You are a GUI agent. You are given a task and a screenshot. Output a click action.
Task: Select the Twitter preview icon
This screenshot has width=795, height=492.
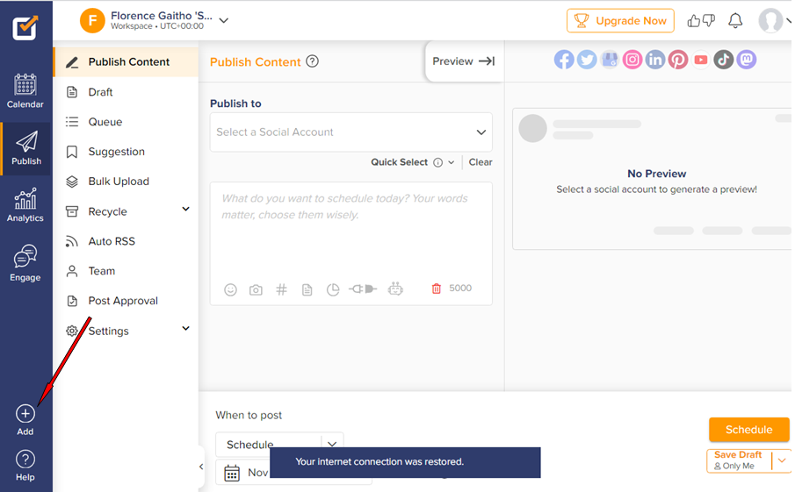(x=587, y=60)
